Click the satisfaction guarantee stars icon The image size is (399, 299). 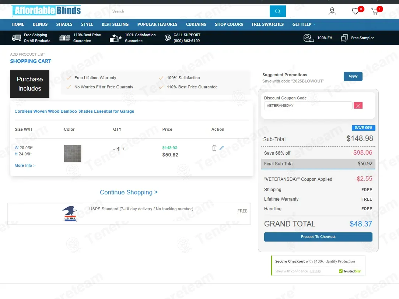116,38
